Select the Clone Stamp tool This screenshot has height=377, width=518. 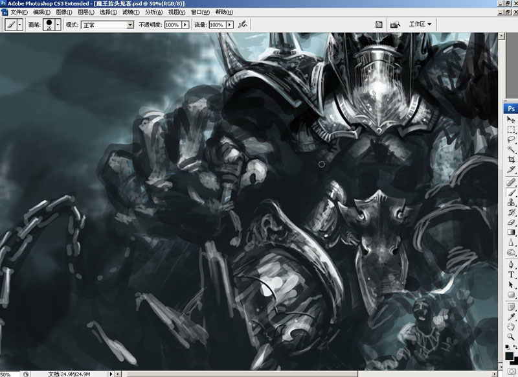tap(511, 202)
